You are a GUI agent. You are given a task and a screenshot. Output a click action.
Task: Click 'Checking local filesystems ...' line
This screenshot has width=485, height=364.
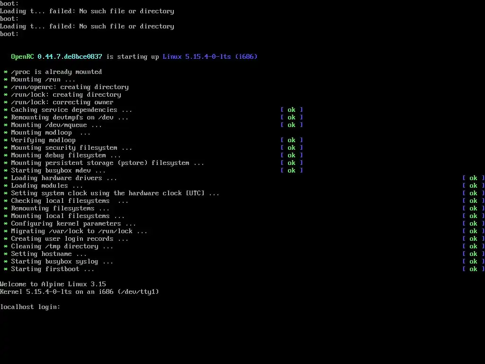coord(70,201)
